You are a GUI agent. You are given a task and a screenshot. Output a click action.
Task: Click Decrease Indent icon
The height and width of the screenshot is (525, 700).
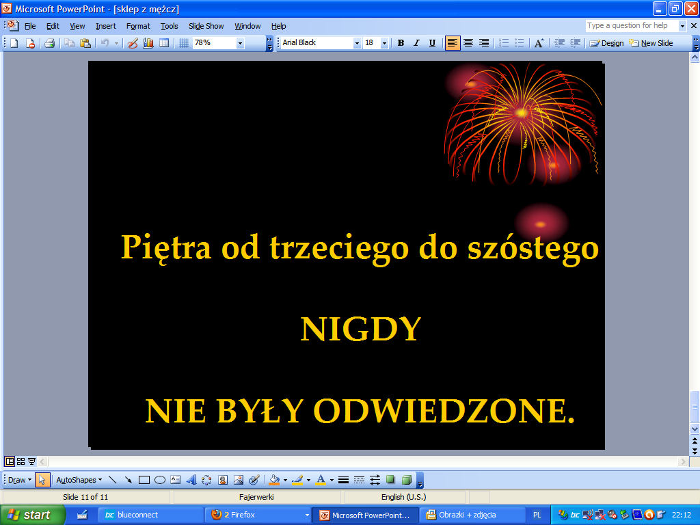coord(559,43)
